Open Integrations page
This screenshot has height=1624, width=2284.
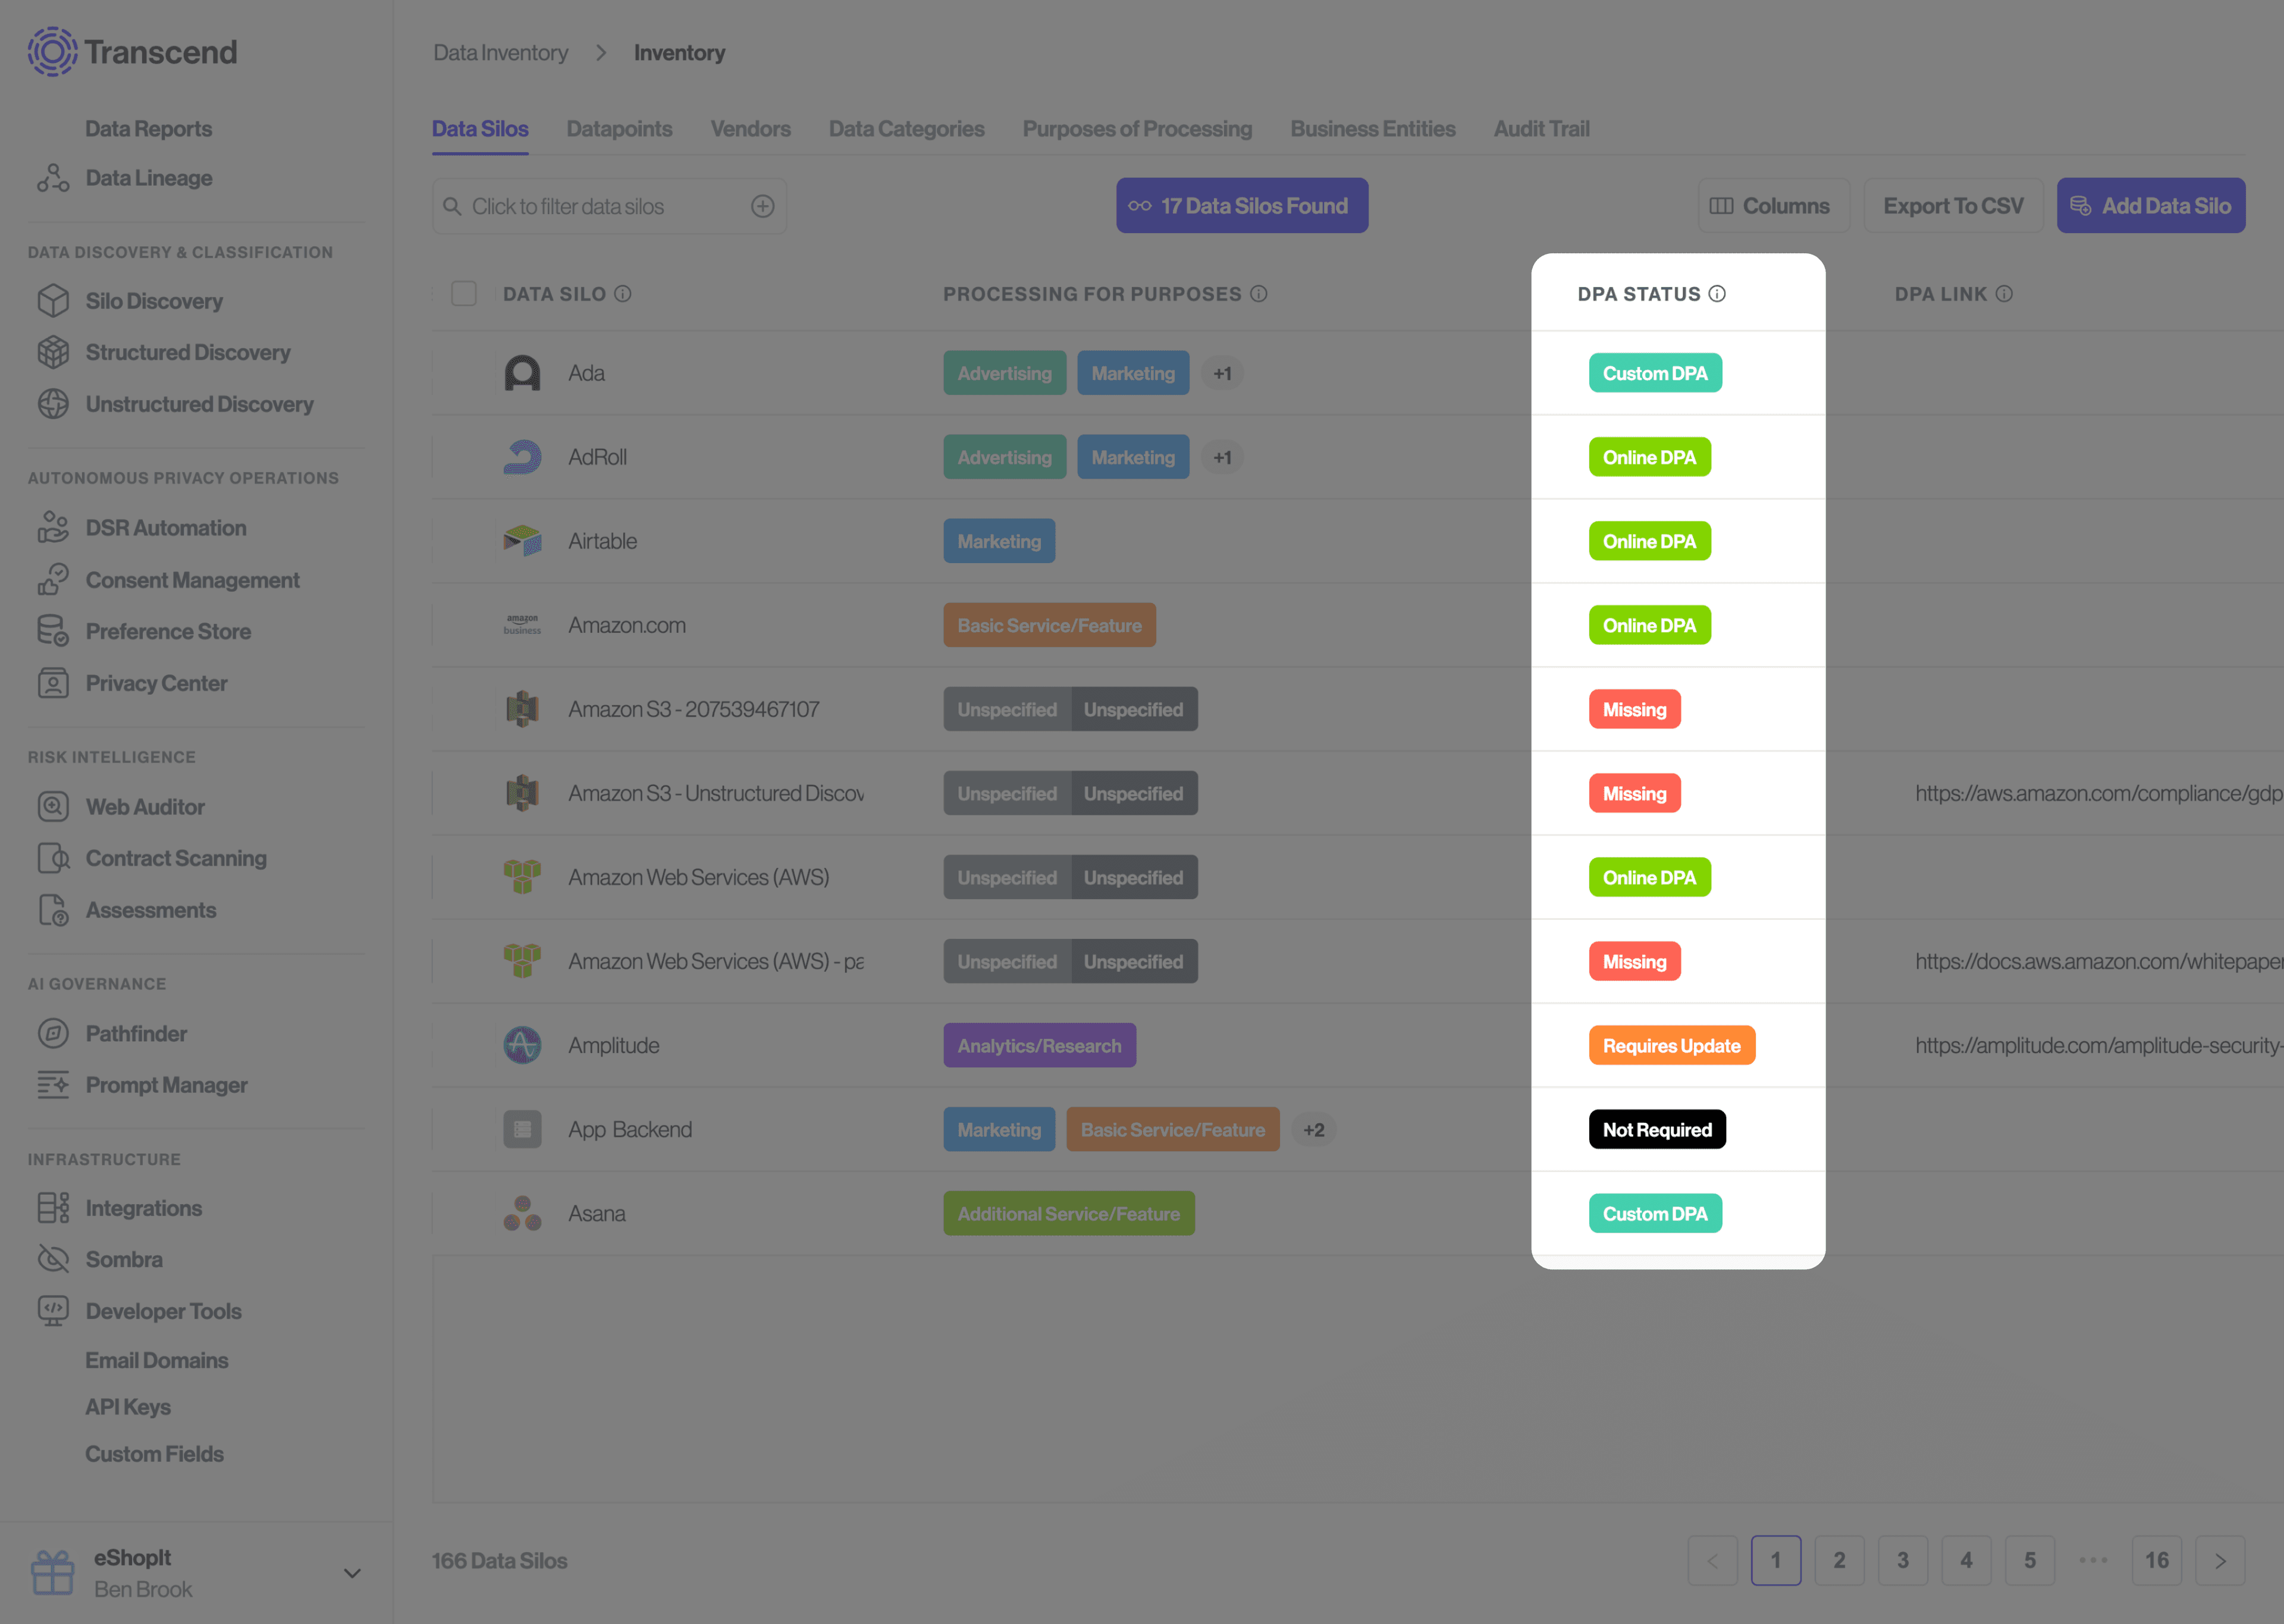click(143, 1208)
